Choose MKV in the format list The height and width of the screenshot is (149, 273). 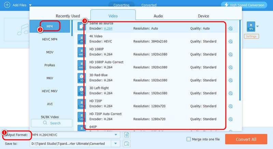[49, 78]
